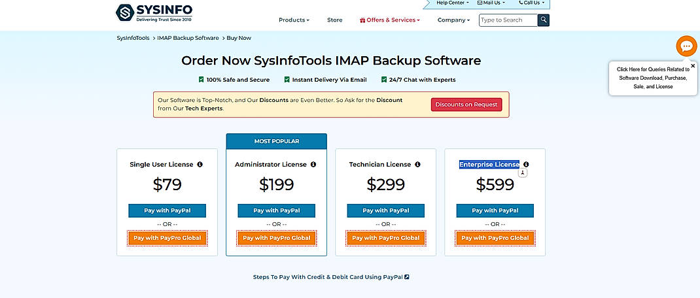The image size is (700, 298).
Task: Pay with PayPro Global for Single User License
Action: coord(167,238)
